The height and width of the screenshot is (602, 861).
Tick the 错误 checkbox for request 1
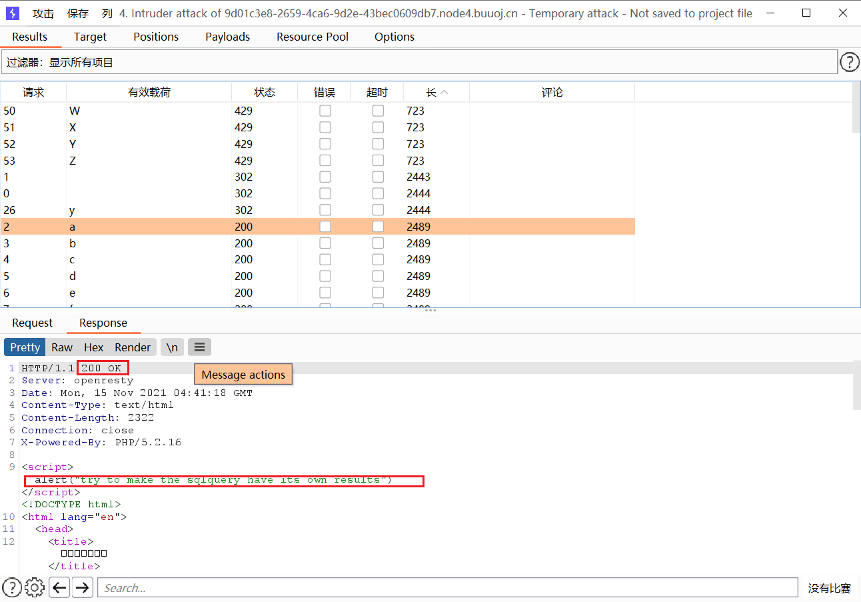tap(325, 177)
